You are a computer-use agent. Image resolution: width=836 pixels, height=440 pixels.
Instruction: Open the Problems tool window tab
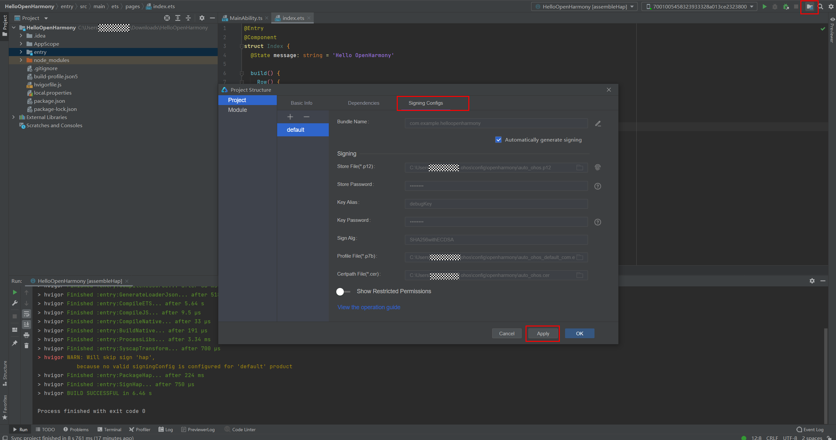[x=76, y=430]
